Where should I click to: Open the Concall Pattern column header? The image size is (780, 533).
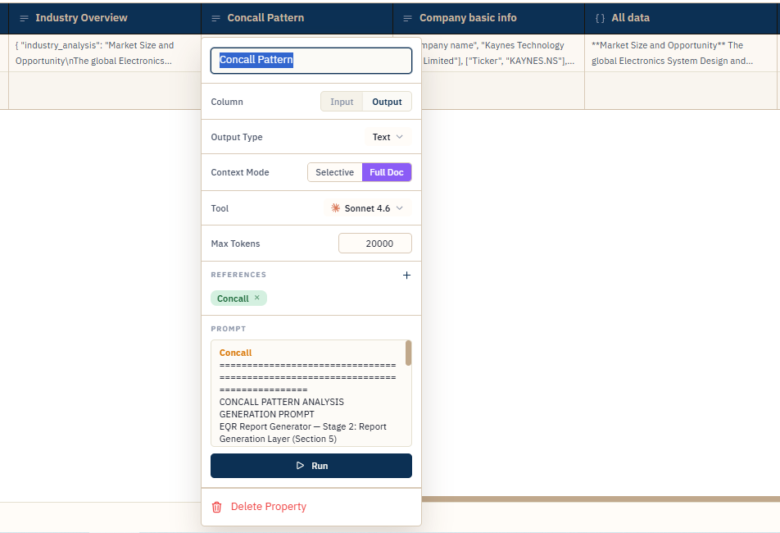297,18
